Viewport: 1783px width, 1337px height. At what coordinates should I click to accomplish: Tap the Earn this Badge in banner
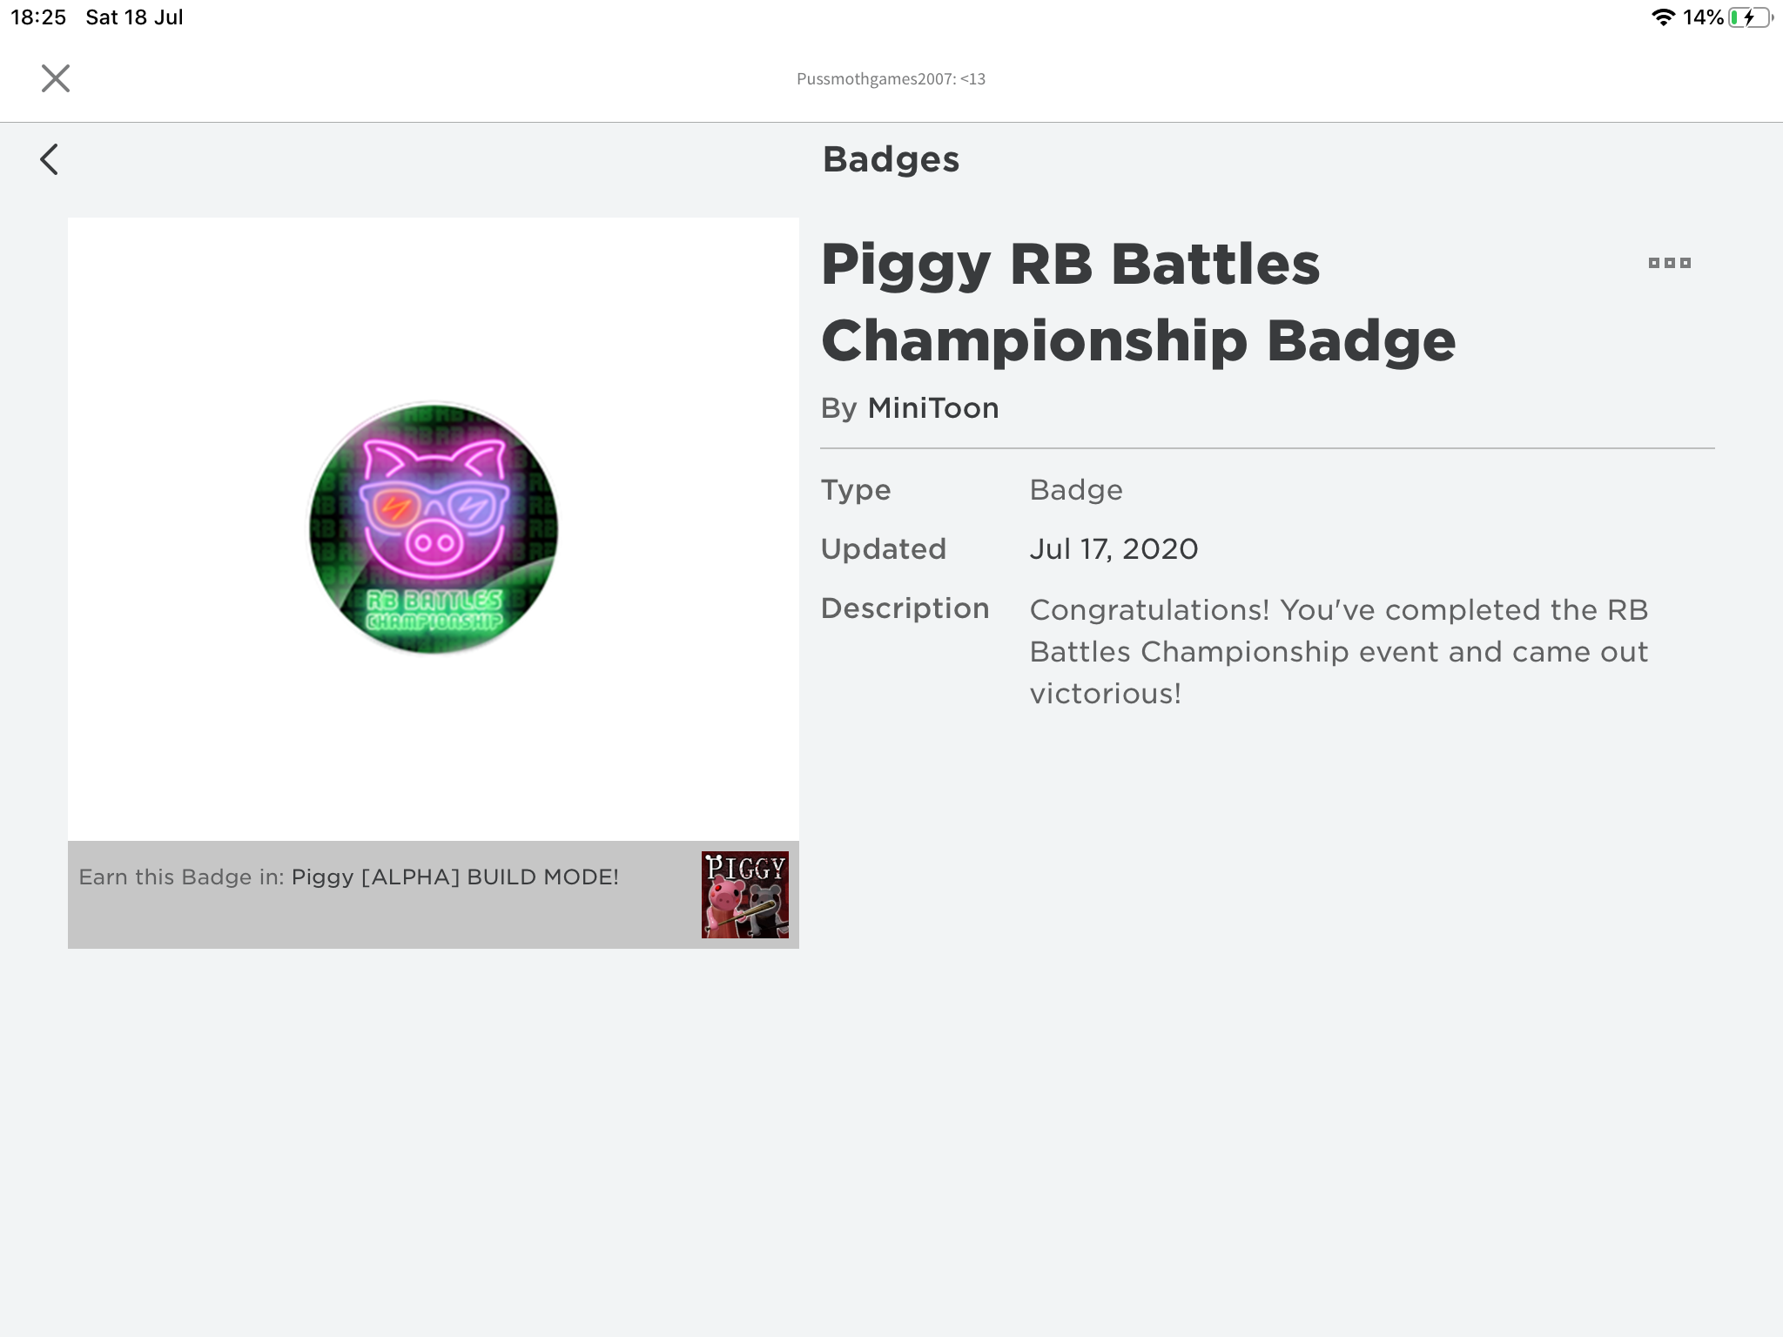[434, 895]
